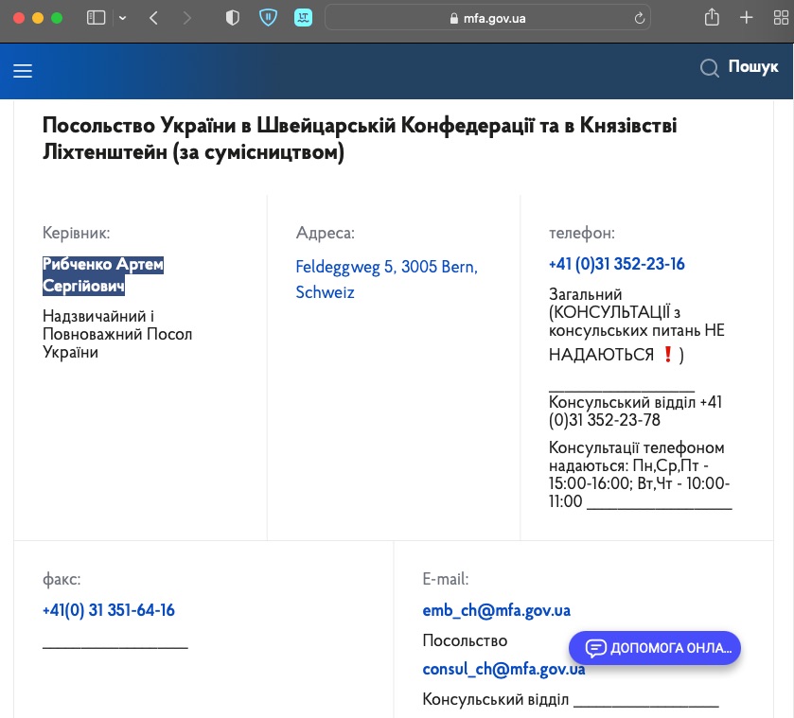Click the Консультації телефоном надаються schedule text
Screen dimensions: 794x718
(x=639, y=475)
